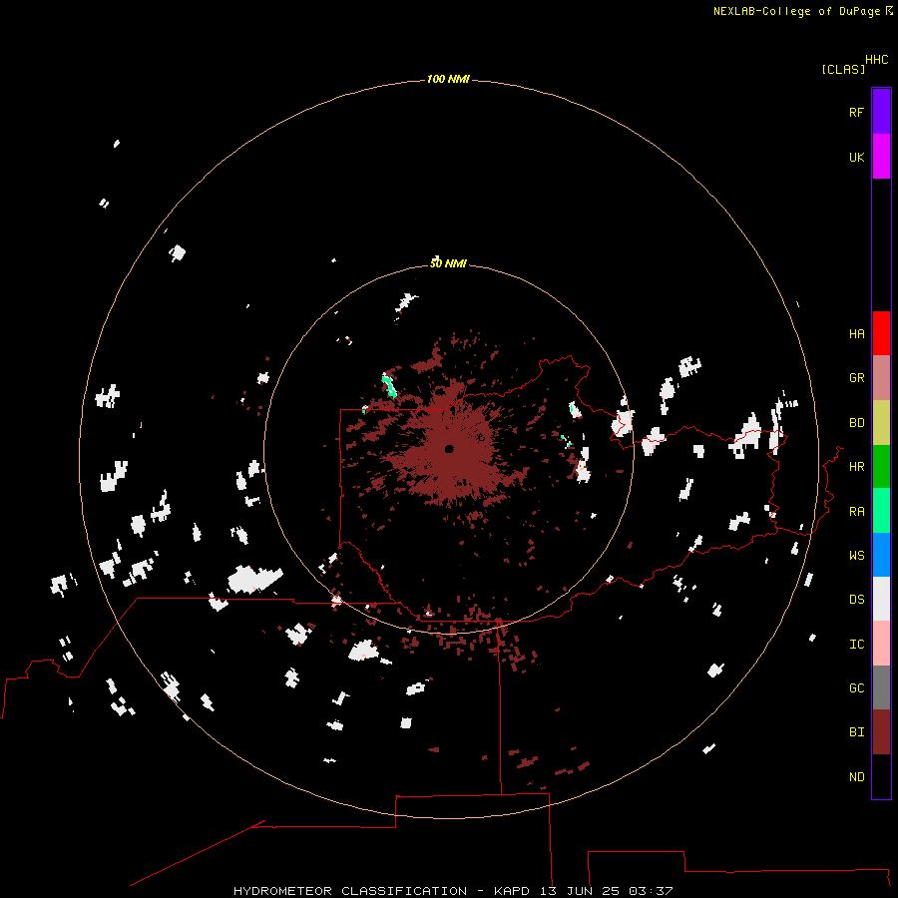Screen dimensions: 898x898
Task: Click the RF purple legend swatch
Action: click(881, 112)
